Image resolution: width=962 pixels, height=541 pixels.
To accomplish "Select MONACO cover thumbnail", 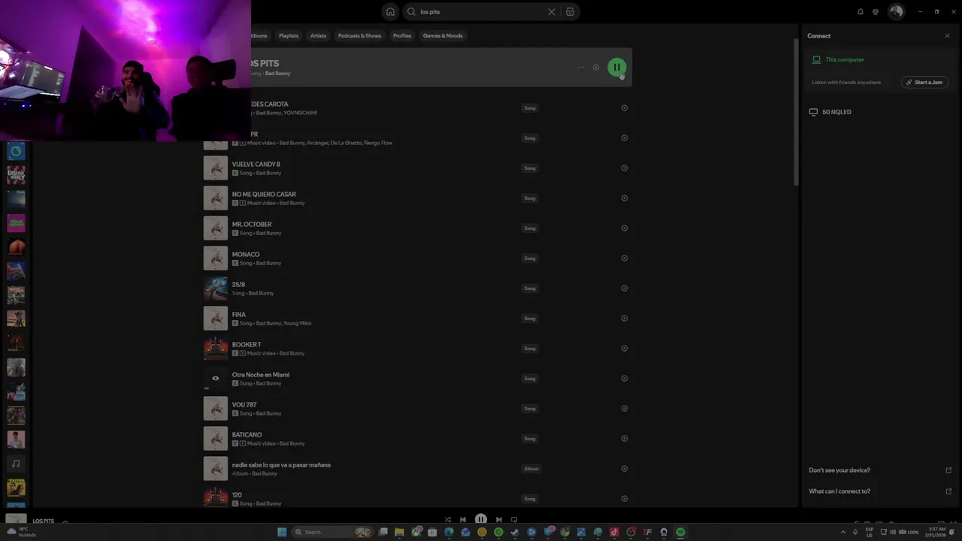I will click(216, 258).
